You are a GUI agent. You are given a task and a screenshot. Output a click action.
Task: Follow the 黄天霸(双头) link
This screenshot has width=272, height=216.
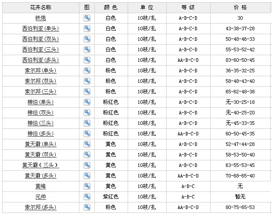click(41, 155)
